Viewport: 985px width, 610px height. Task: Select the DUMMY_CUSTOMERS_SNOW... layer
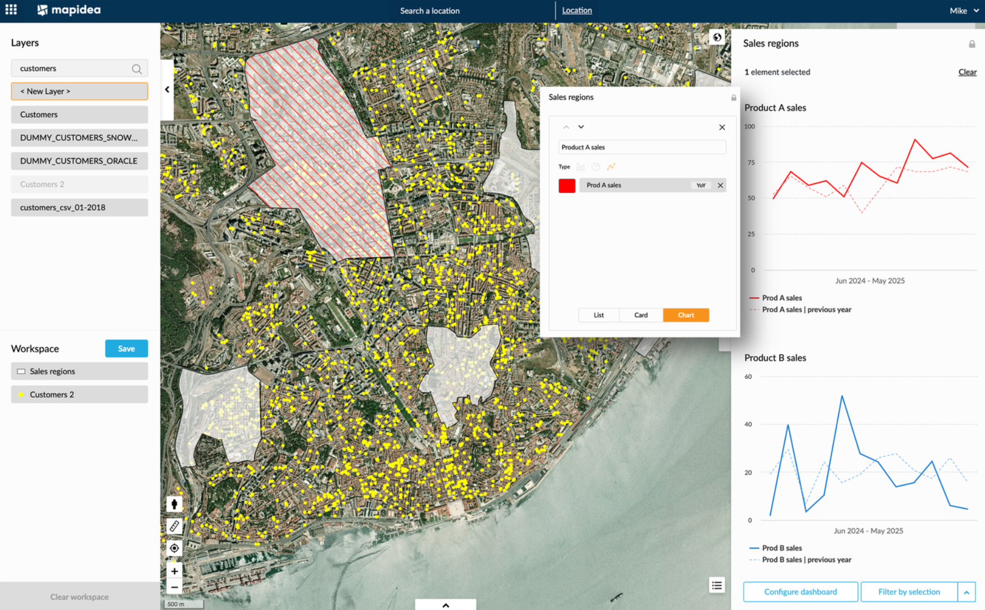pyautogui.click(x=79, y=138)
